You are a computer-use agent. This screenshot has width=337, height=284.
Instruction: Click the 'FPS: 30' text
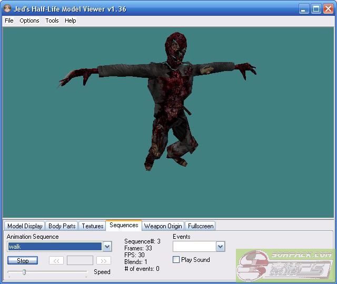click(134, 255)
